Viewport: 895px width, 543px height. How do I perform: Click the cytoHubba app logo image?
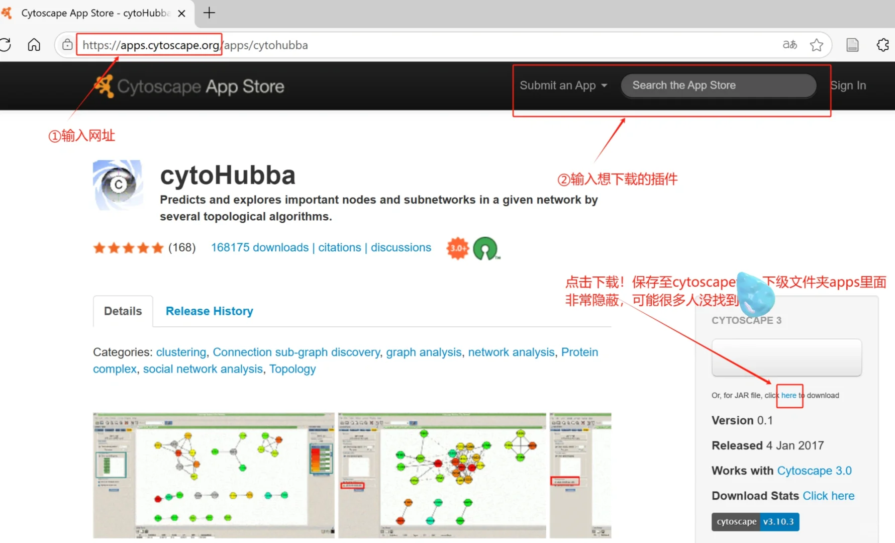click(118, 185)
